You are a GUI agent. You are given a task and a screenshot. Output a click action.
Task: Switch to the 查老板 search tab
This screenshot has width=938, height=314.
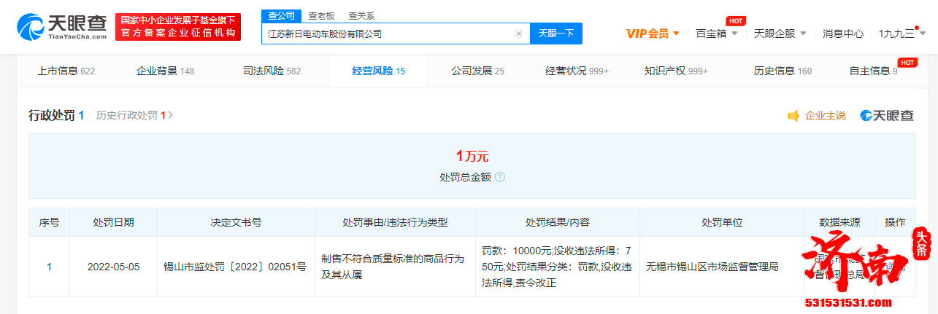pyautogui.click(x=322, y=15)
